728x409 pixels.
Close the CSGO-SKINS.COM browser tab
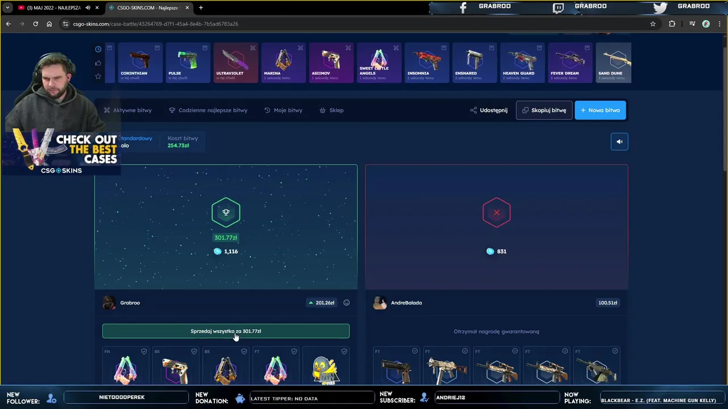(187, 7)
